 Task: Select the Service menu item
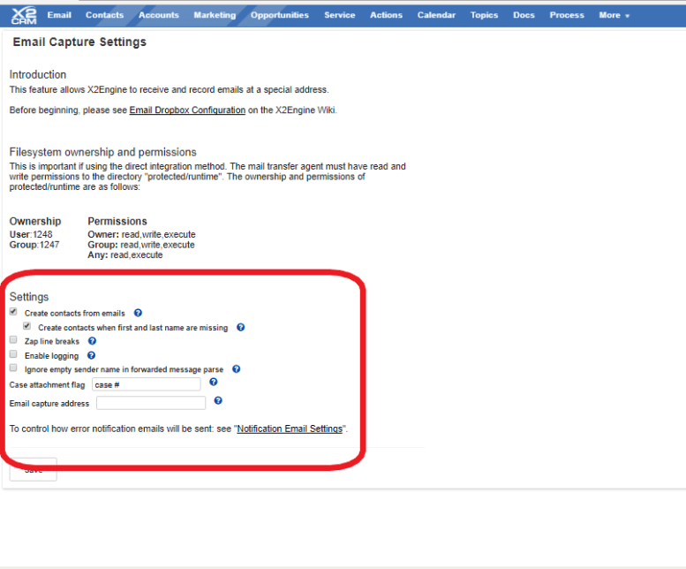click(340, 15)
